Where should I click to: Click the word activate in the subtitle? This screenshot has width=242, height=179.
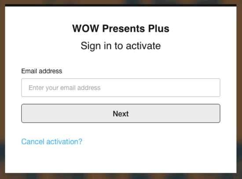coord(143,46)
